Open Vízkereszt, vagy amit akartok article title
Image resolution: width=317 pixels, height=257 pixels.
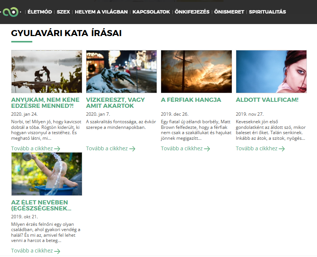[115, 103]
